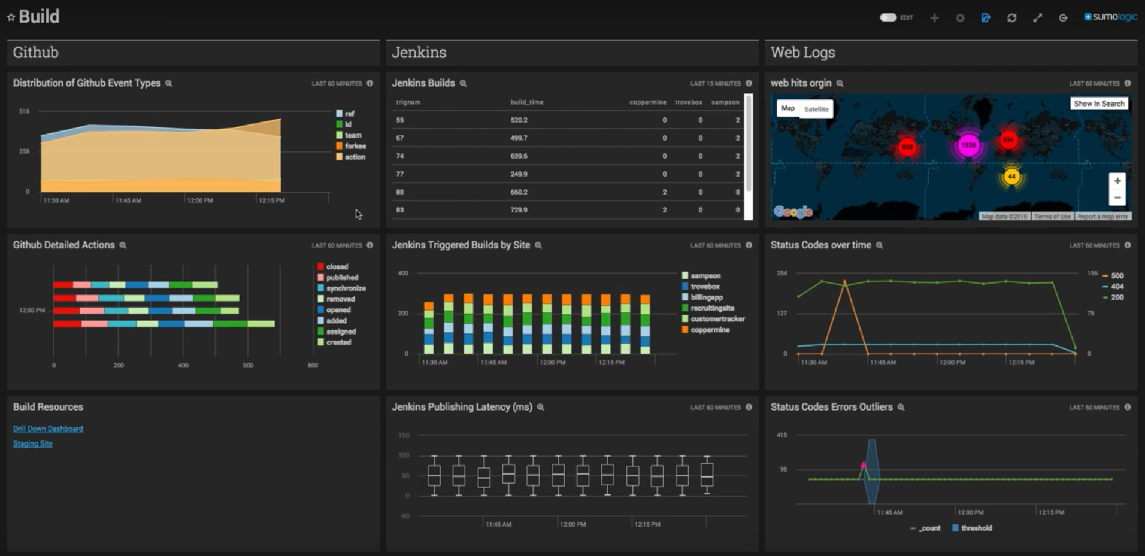Screen dimensions: 1145x556
Task: Show info for Distribution of Github Event Types
Action: coord(370,83)
